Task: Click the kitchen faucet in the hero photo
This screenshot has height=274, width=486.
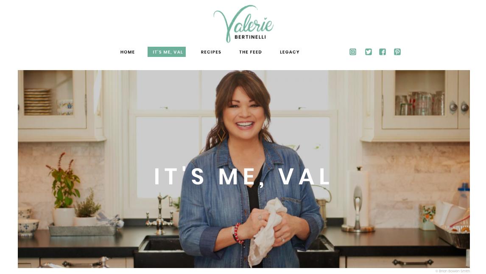Action: coord(160,214)
